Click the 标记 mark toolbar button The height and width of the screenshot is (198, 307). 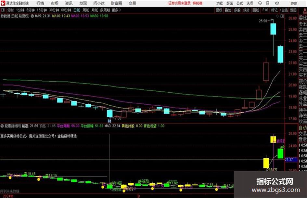pos(274,10)
